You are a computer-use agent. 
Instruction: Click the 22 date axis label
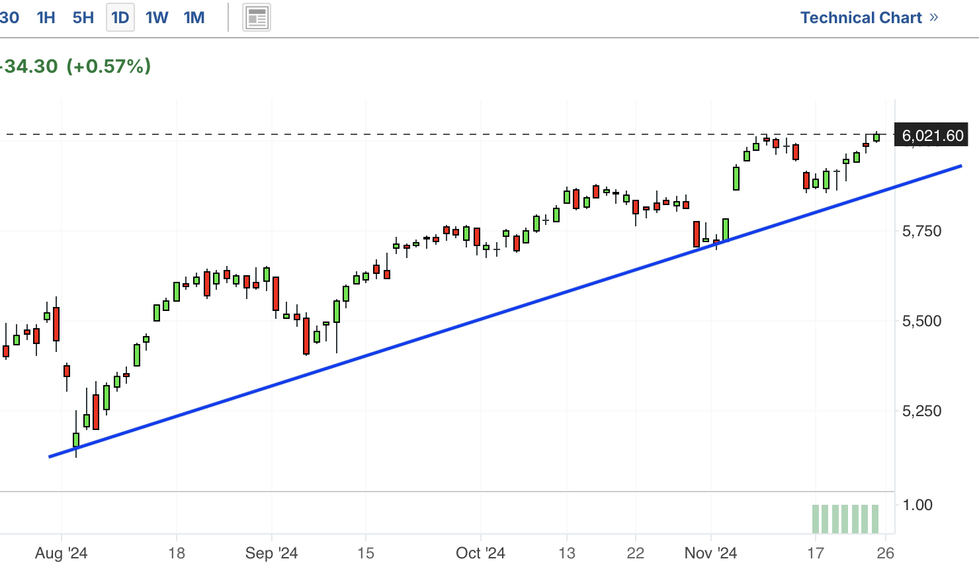tap(636, 553)
